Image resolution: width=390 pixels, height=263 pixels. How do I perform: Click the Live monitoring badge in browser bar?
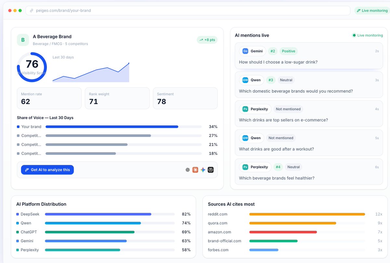372,10
